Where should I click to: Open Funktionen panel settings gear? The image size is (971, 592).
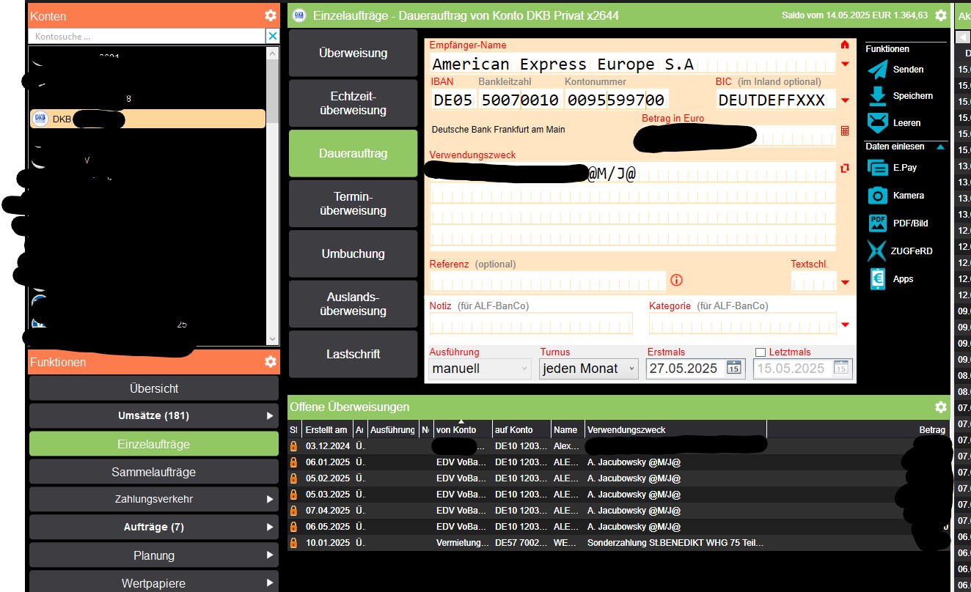point(271,361)
